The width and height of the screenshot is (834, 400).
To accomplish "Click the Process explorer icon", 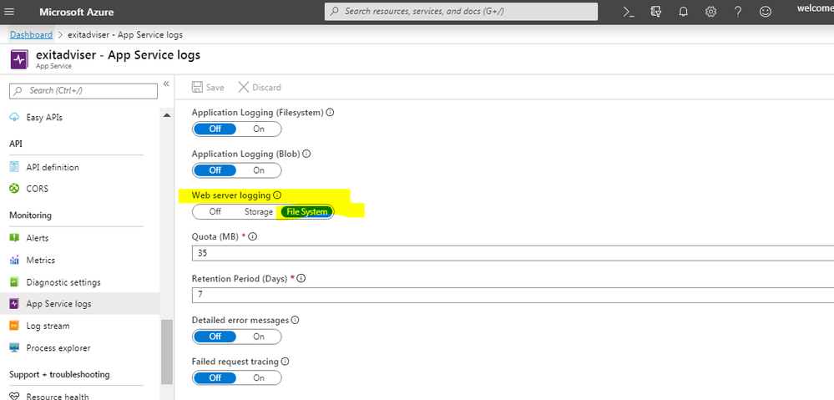I will tap(15, 348).
